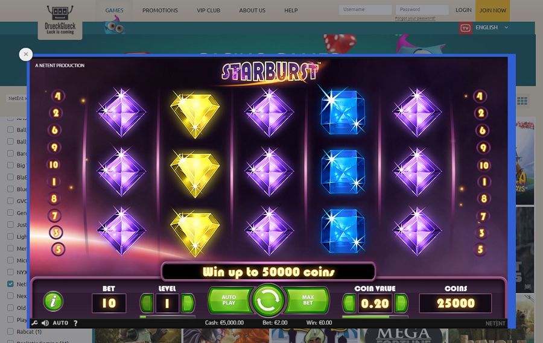Open the PROMOTIONS menu item

click(x=160, y=10)
